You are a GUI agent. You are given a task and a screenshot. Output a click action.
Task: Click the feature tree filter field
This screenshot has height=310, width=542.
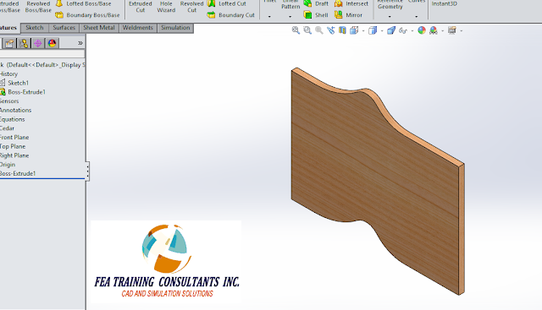coord(42,53)
